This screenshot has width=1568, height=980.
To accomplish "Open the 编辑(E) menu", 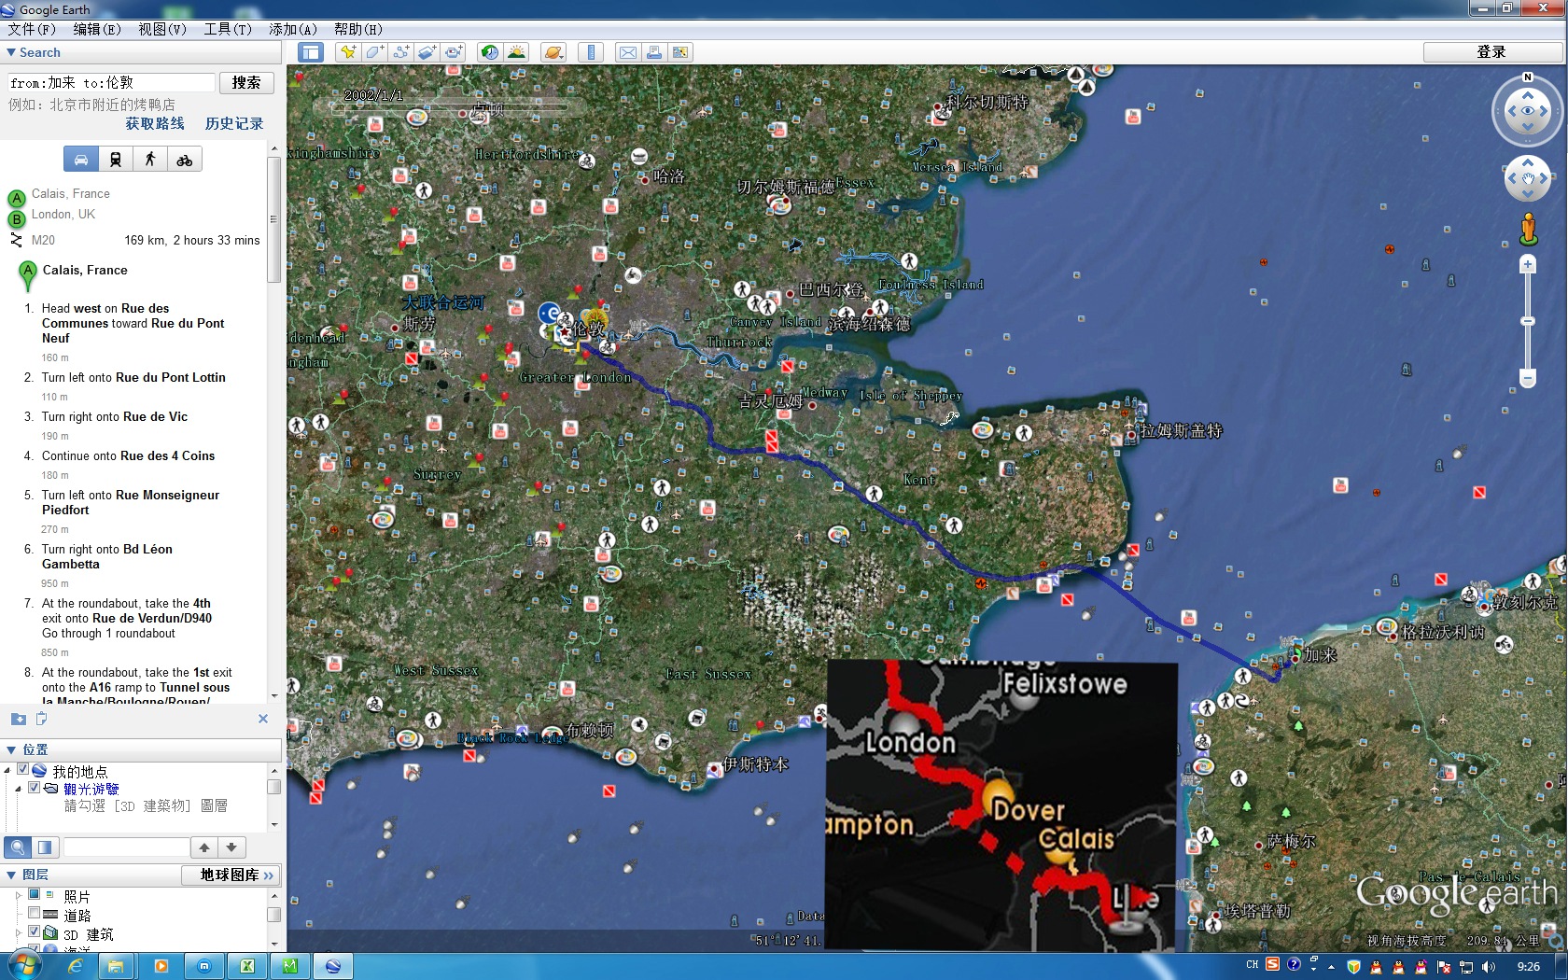I will [97, 29].
